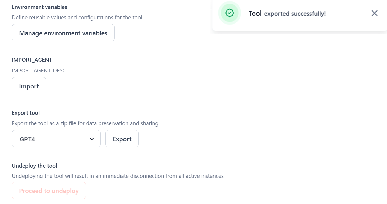Viewport: 387px width, 204px height.
Task: Close the export success notification
Action: click(374, 13)
